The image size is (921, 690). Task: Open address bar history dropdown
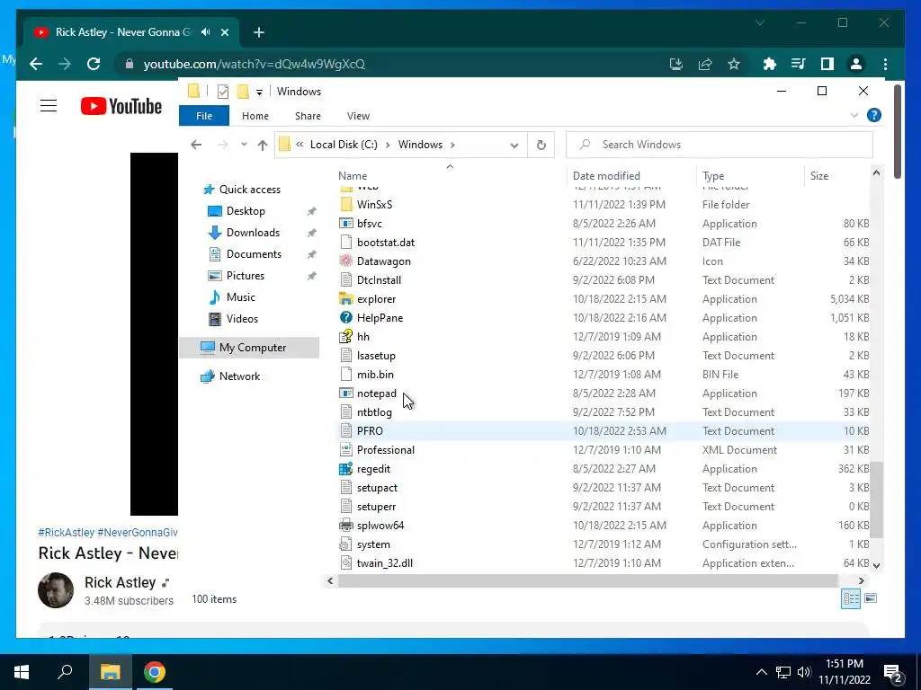pyautogui.click(x=514, y=146)
